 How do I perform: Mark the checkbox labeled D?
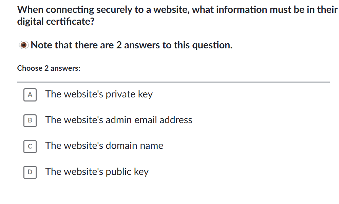point(30,172)
